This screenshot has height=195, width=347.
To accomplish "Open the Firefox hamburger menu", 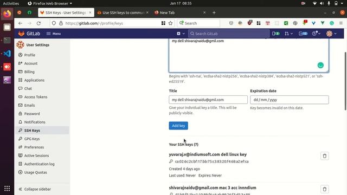I will pyautogui.click(x=341, y=23).
